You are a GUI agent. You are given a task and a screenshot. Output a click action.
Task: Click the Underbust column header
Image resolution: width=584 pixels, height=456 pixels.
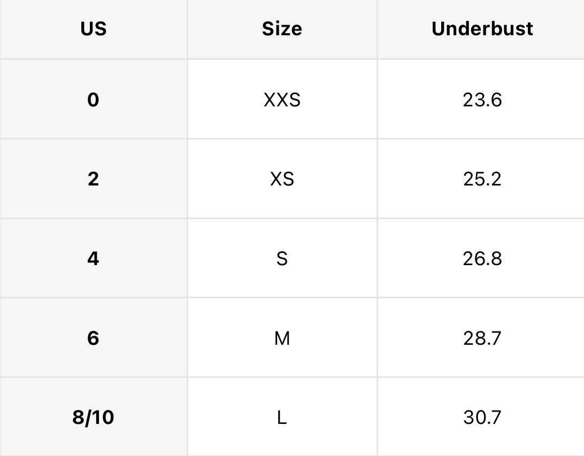coord(482,29)
